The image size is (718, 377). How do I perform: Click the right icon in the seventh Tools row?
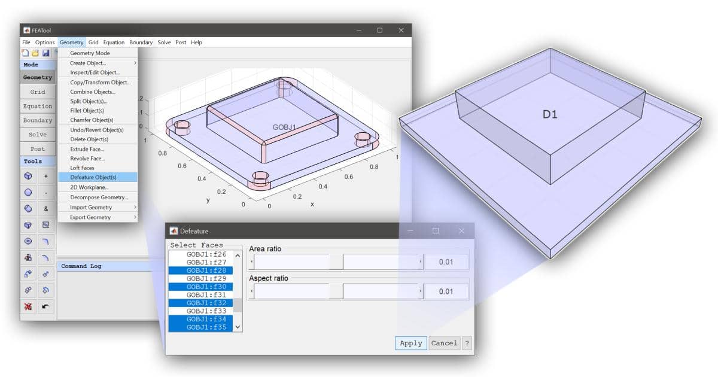pyautogui.click(x=46, y=274)
